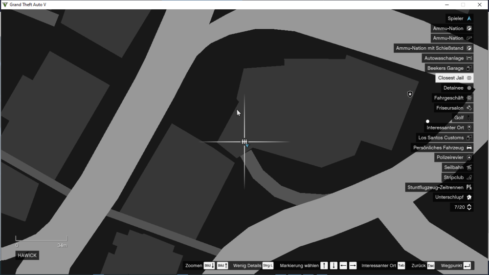This screenshot has width=489, height=275.
Task: Click the right arrow Markierung wählen key
Action: tap(353, 266)
